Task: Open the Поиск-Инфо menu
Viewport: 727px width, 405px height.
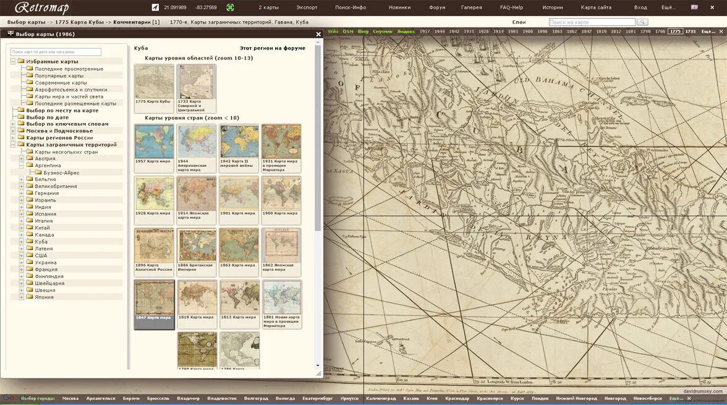Action: pyautogui.click(x=351, y=7)
